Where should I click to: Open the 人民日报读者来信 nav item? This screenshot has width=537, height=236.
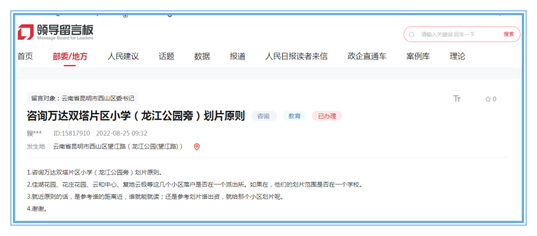point(296,57)
